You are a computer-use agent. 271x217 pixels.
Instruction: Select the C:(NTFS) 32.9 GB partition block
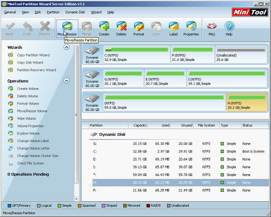[136, 54]
